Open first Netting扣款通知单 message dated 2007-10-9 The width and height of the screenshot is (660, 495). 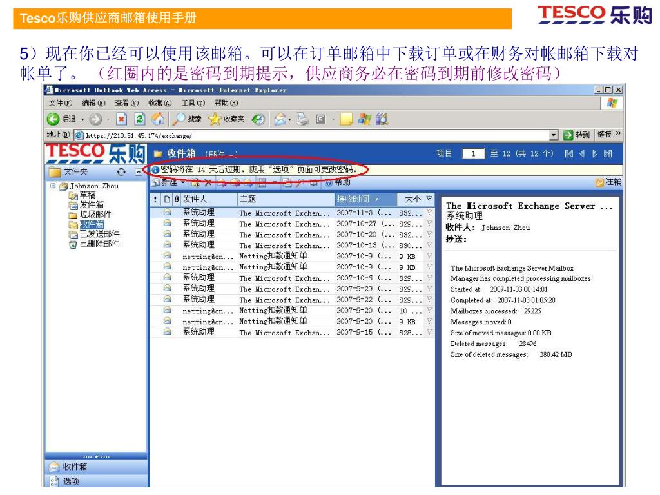pyautogui.click(x=292, y=256)
